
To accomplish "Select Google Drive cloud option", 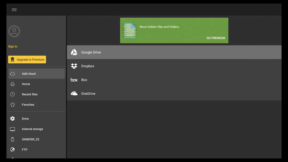I will (x=174, y=53).
